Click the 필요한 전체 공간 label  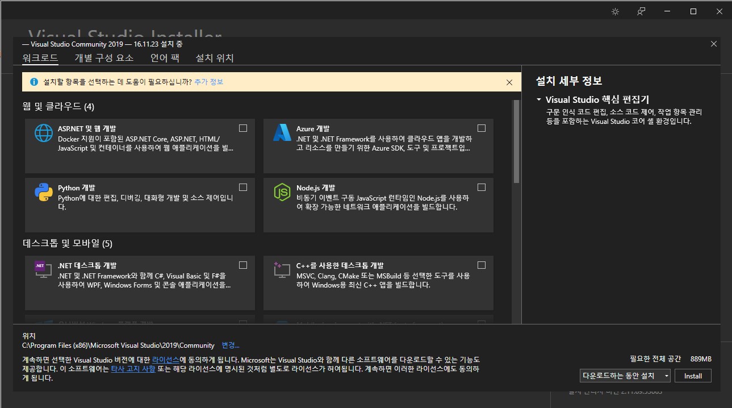tap(655, 359)
